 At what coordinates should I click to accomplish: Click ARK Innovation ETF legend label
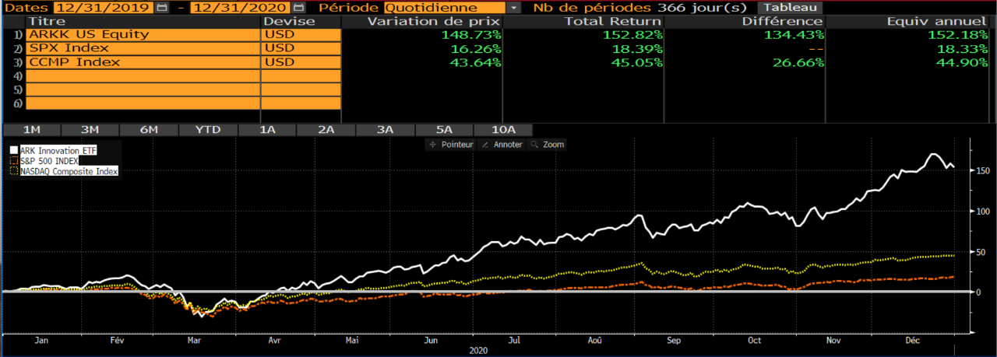pyautogui.click(x=58, y=149)
